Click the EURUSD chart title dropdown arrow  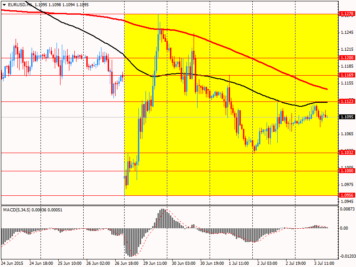pyautogui.click(x=4, y=5)
